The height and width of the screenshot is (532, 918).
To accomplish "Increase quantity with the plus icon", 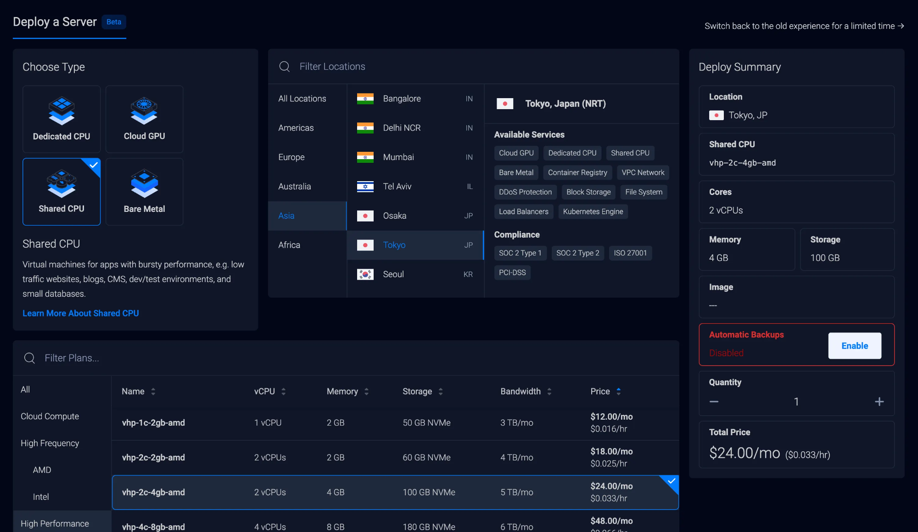I will coord(879,402).
